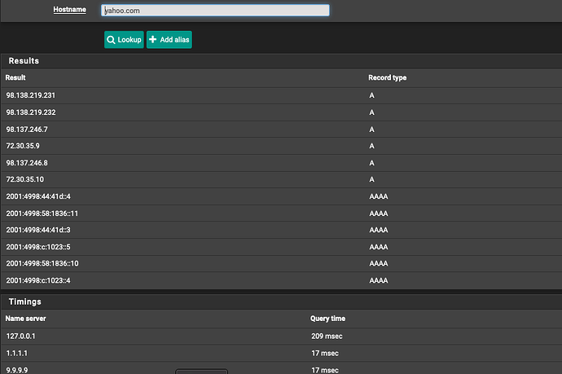
Task: Select result 2001:4998:44:41d::3
Action: tap(38, 230)
